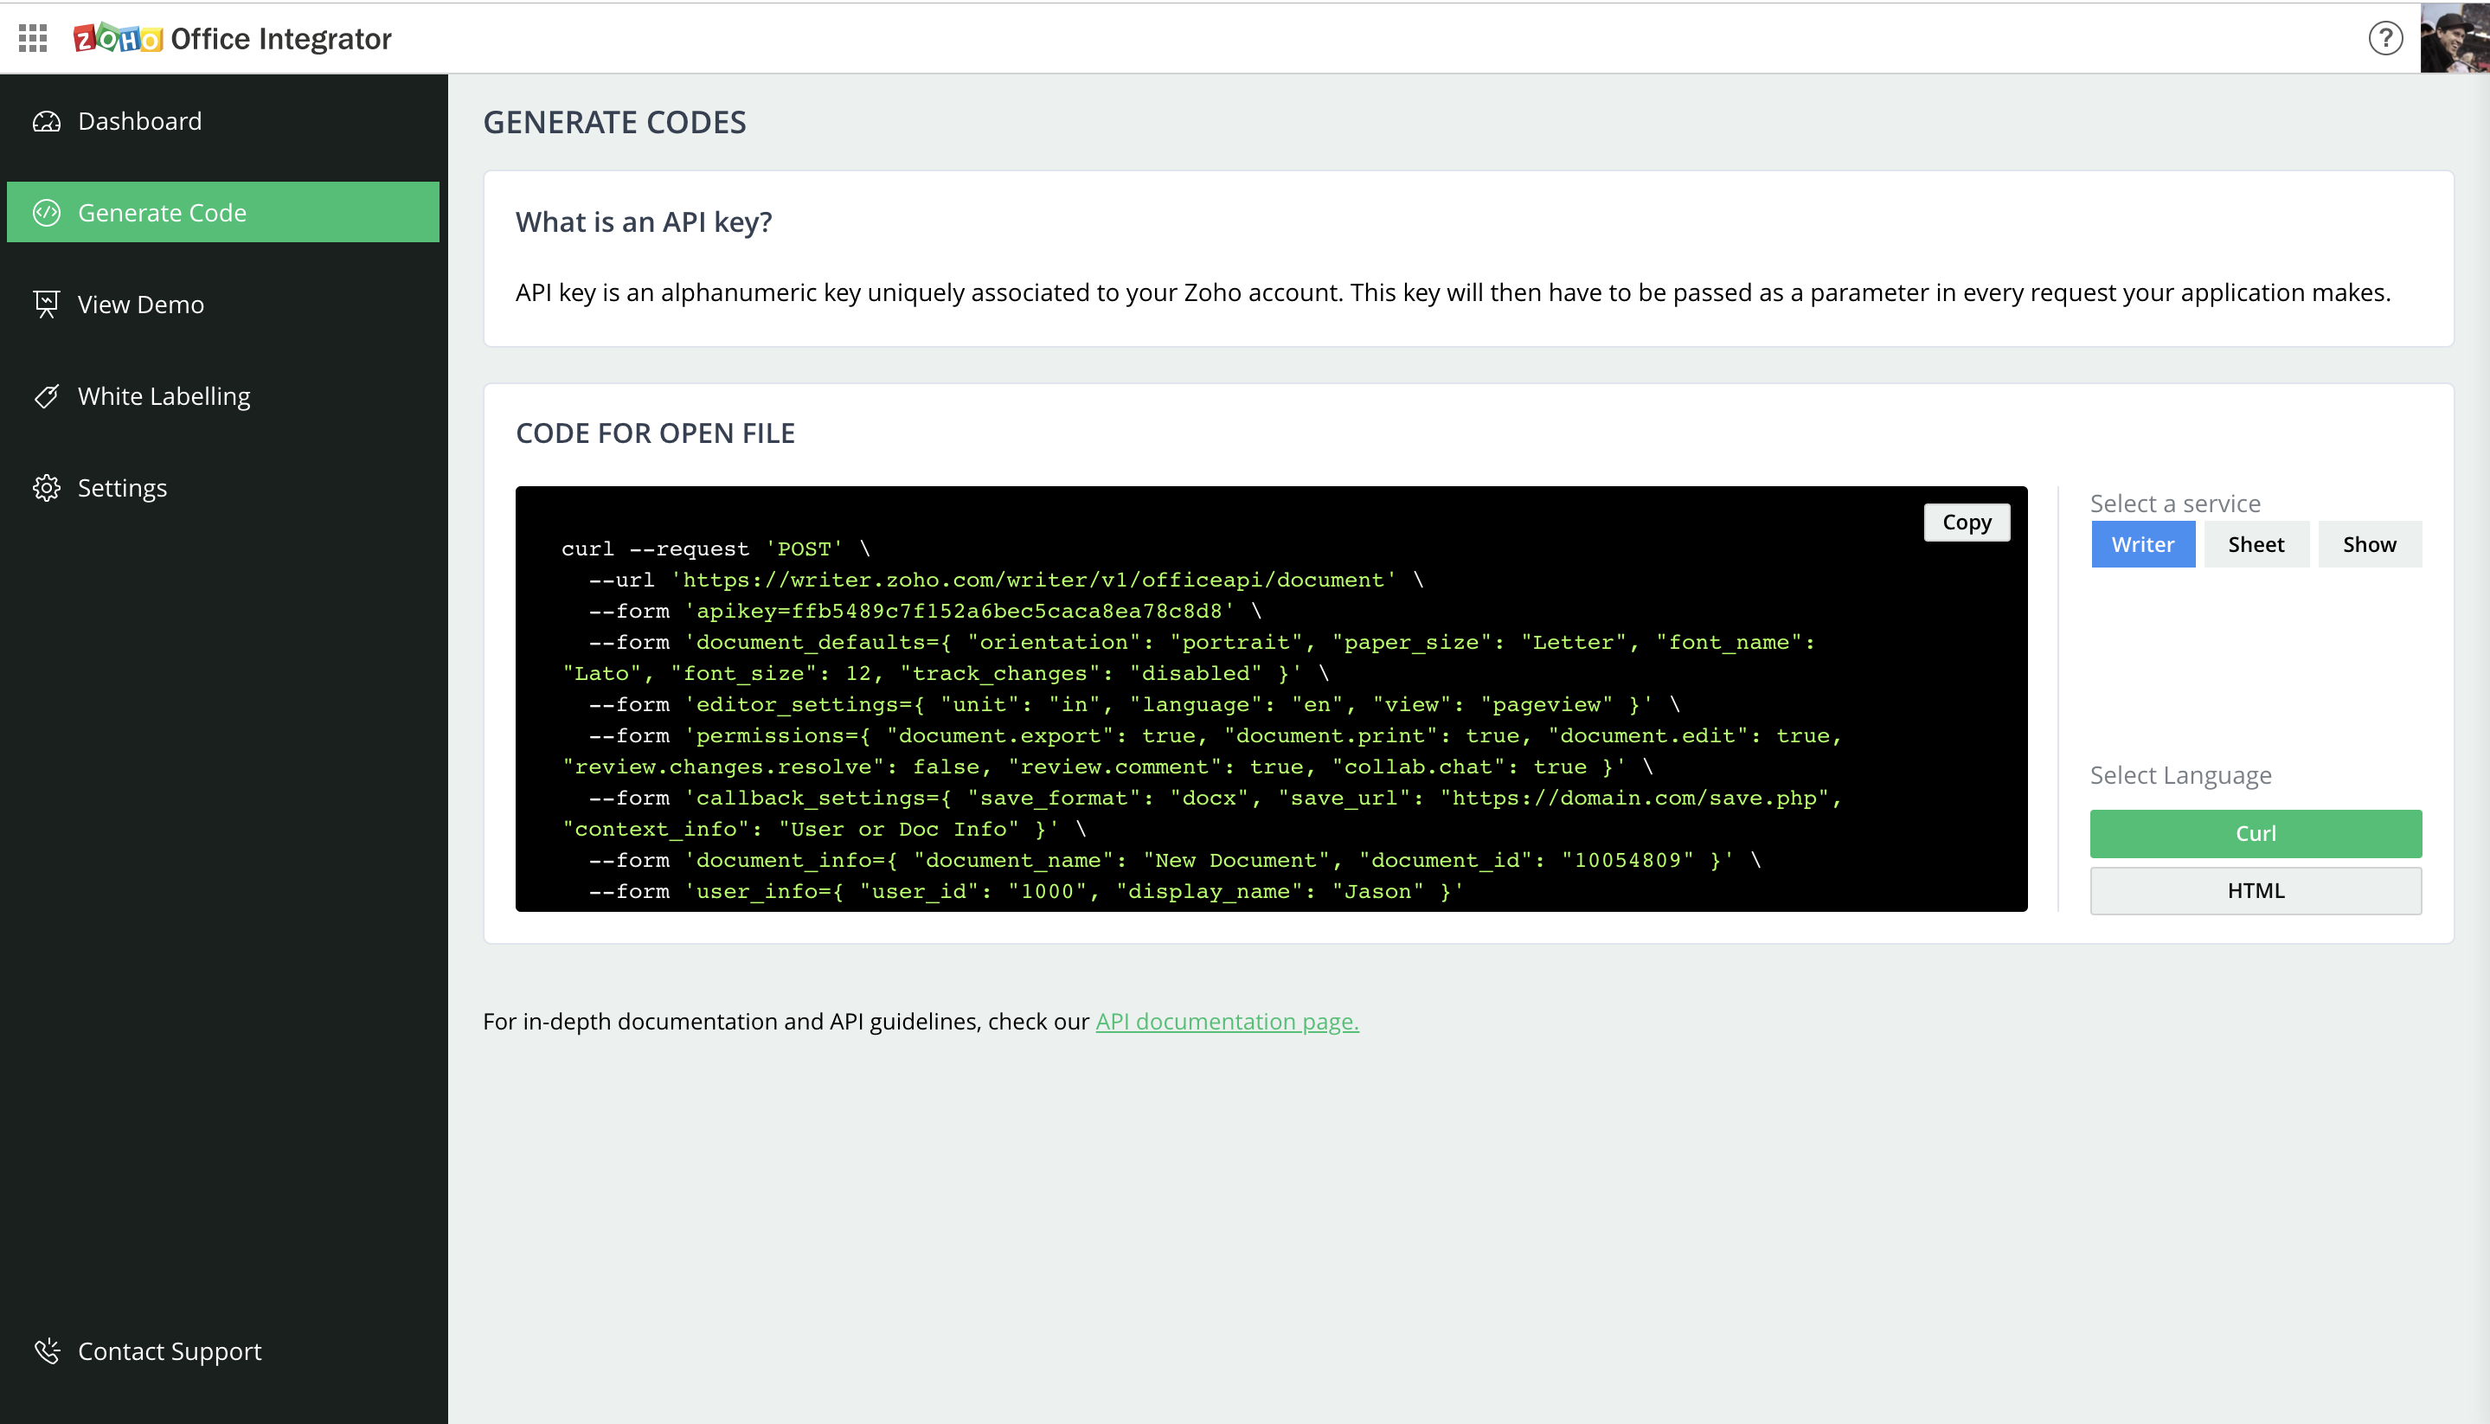Click the document_info form line

click(x=1175, y=861)
